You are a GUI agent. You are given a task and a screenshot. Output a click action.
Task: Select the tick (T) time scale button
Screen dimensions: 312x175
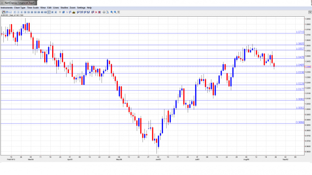(15, 12)
